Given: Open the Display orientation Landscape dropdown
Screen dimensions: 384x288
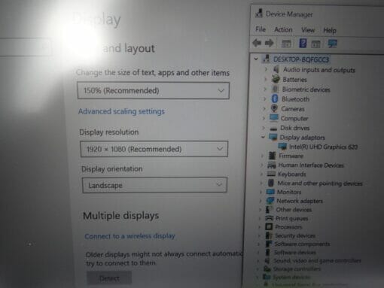Looking at the screenshot, I should (154, 185).
